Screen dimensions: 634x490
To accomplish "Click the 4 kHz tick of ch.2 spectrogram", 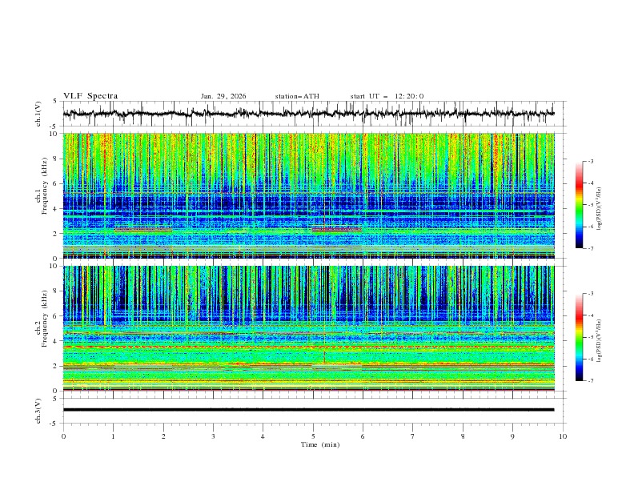I will pos(57,341).
